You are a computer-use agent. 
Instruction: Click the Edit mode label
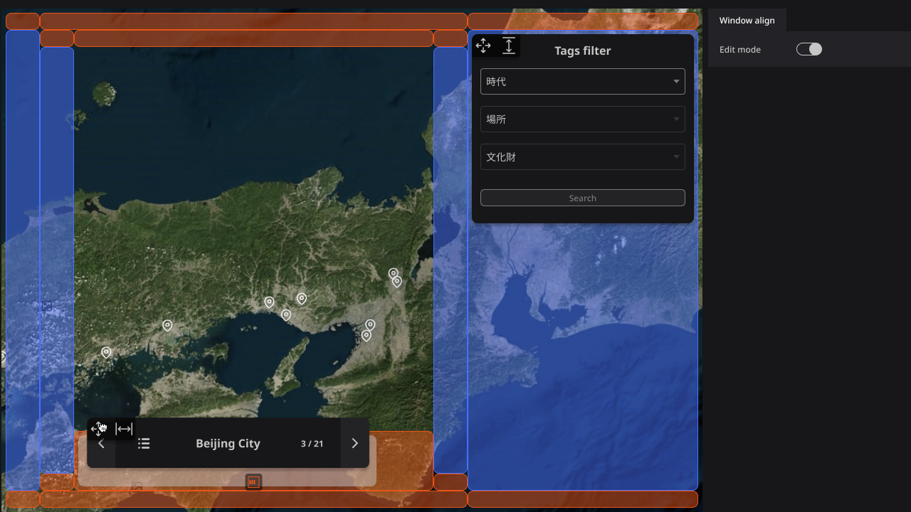click(740, 49)
